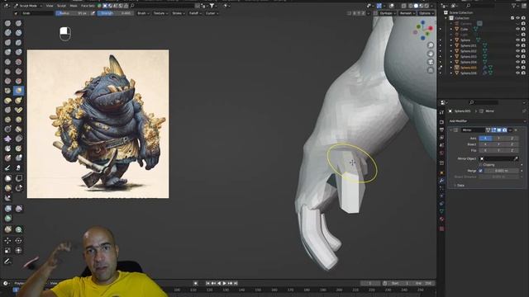Enable the Clipping checkbox
529x297 pixels.
click(481, 165)
